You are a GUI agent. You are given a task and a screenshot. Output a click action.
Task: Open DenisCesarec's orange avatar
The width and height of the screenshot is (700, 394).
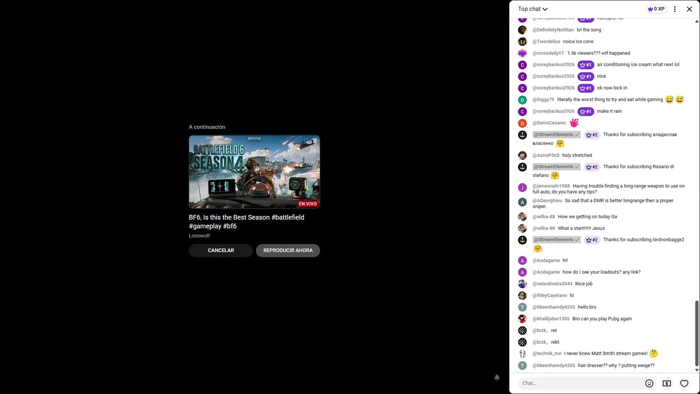pos(522,123)
